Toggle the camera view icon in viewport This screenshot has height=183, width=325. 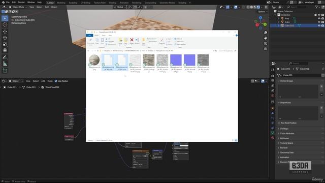(x=266, y=43)
